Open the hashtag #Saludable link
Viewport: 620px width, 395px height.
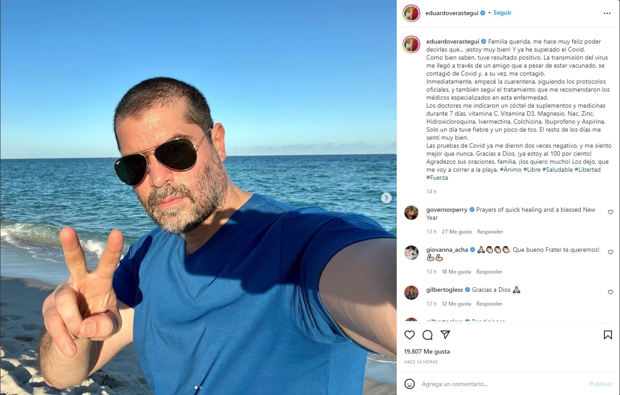(x=558, y=169)
